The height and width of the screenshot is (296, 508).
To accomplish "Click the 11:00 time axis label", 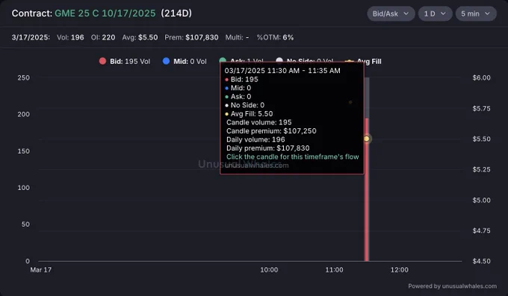I will (334, 270).
